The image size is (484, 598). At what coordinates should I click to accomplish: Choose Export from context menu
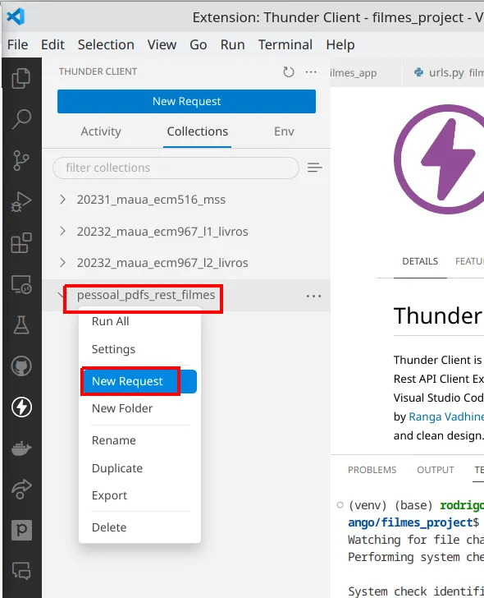(x=139, y=495)
